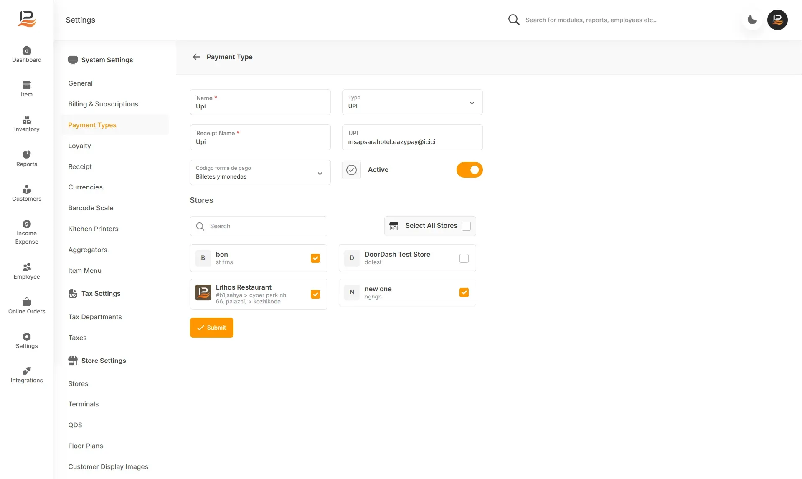The image size is (802, 479).
Task: Open the Settings hexagon icon in sidebar
Action: [27, 336]
